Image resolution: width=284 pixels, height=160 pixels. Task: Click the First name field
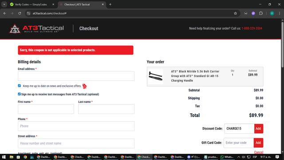pyautogui.click(x=46, y=109)
